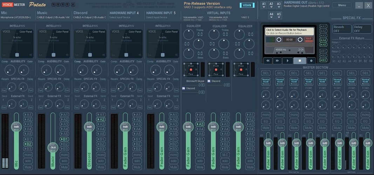This screenshot has height=175, width=374.
Task: Select audio file for cassette playback
Action: [290, 31]
